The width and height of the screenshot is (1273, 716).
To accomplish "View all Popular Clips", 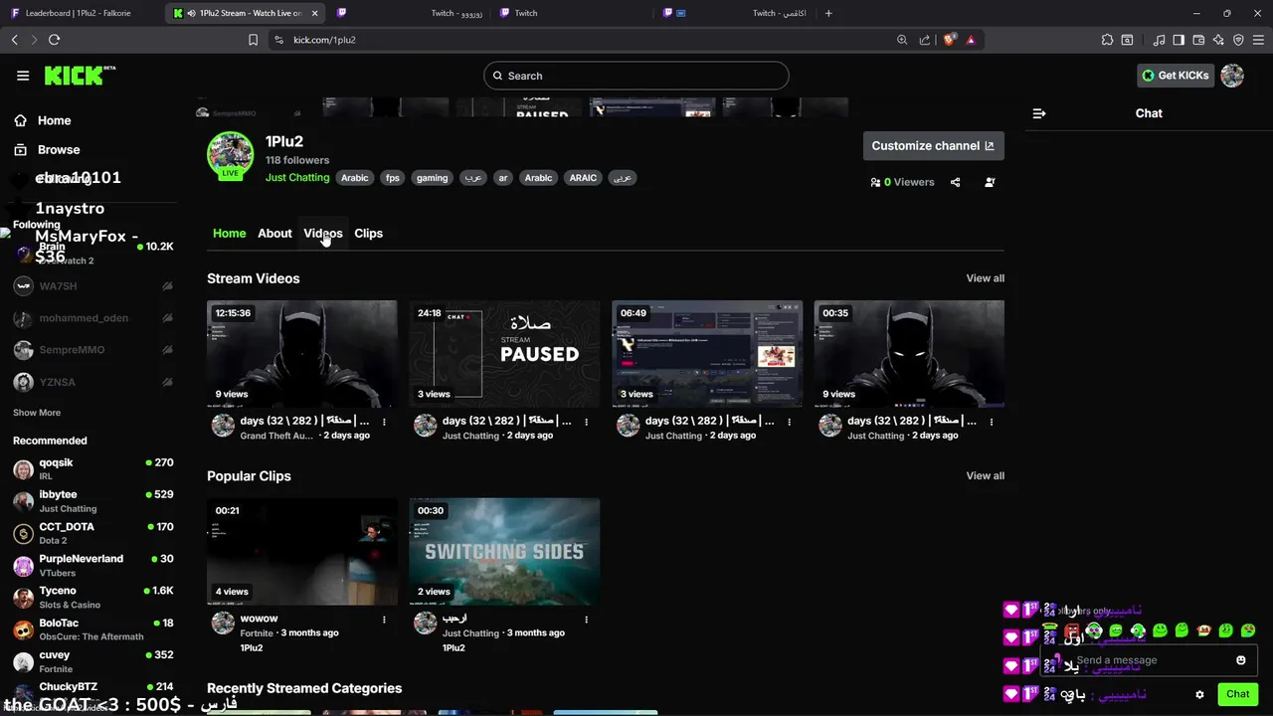I will (985, 476).
